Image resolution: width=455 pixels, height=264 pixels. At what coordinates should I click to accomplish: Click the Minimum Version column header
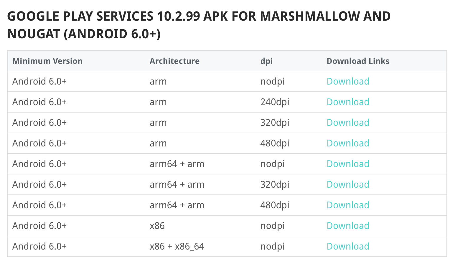tap(47, 61)
